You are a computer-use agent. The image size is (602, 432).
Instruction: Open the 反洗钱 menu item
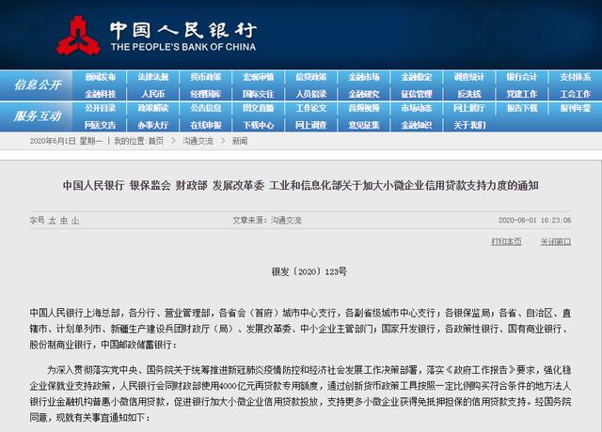469,94
